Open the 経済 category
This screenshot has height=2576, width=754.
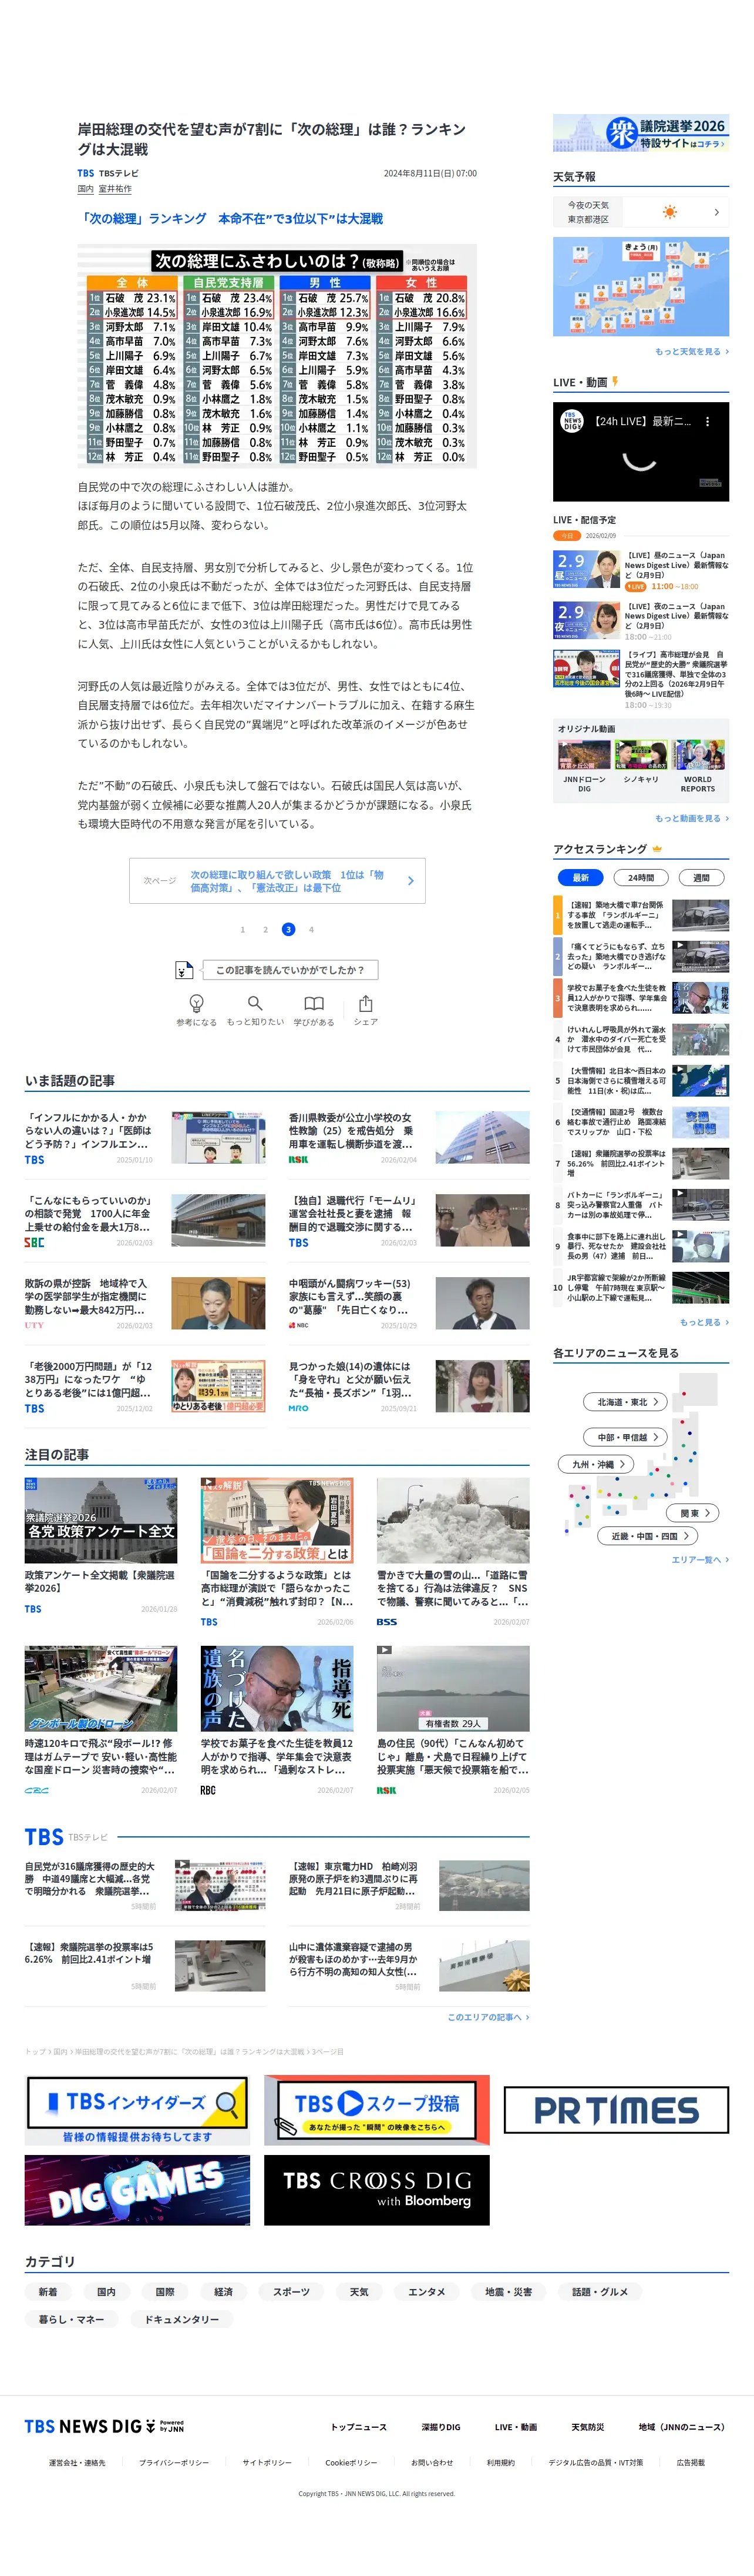coord(223,2291)
